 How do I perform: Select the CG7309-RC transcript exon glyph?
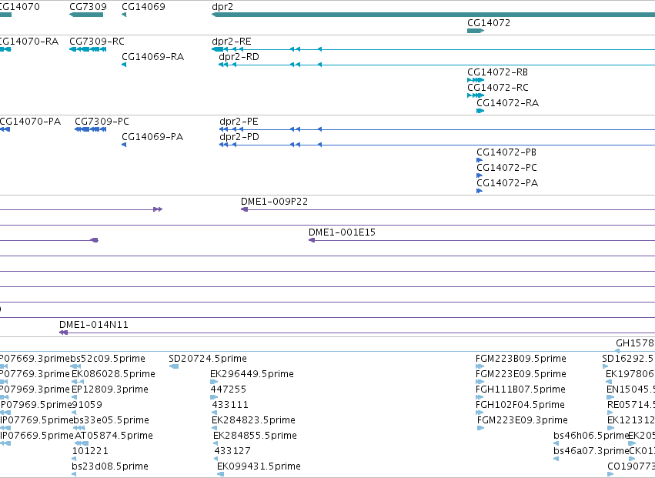(x=88, y=49)
